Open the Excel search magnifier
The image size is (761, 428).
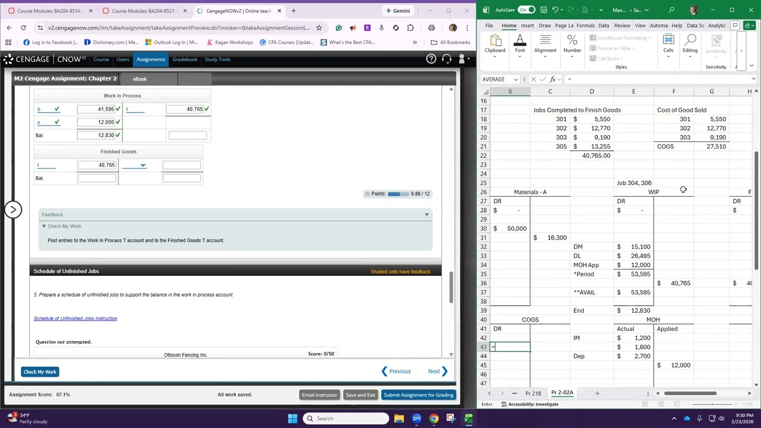pos(671,10)
